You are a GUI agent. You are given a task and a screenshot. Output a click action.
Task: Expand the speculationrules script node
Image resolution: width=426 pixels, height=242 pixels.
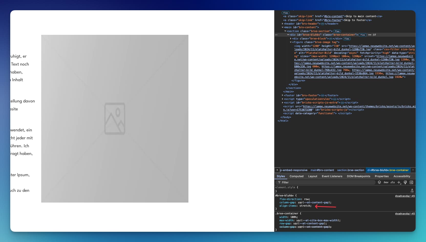click(282, 99)
